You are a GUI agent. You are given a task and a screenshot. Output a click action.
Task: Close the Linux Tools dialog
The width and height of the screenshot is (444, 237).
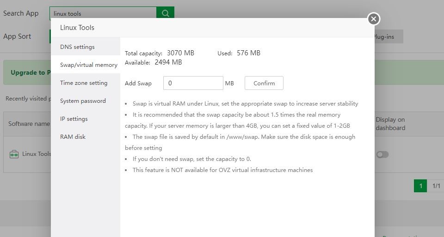(x=374, y=19)
